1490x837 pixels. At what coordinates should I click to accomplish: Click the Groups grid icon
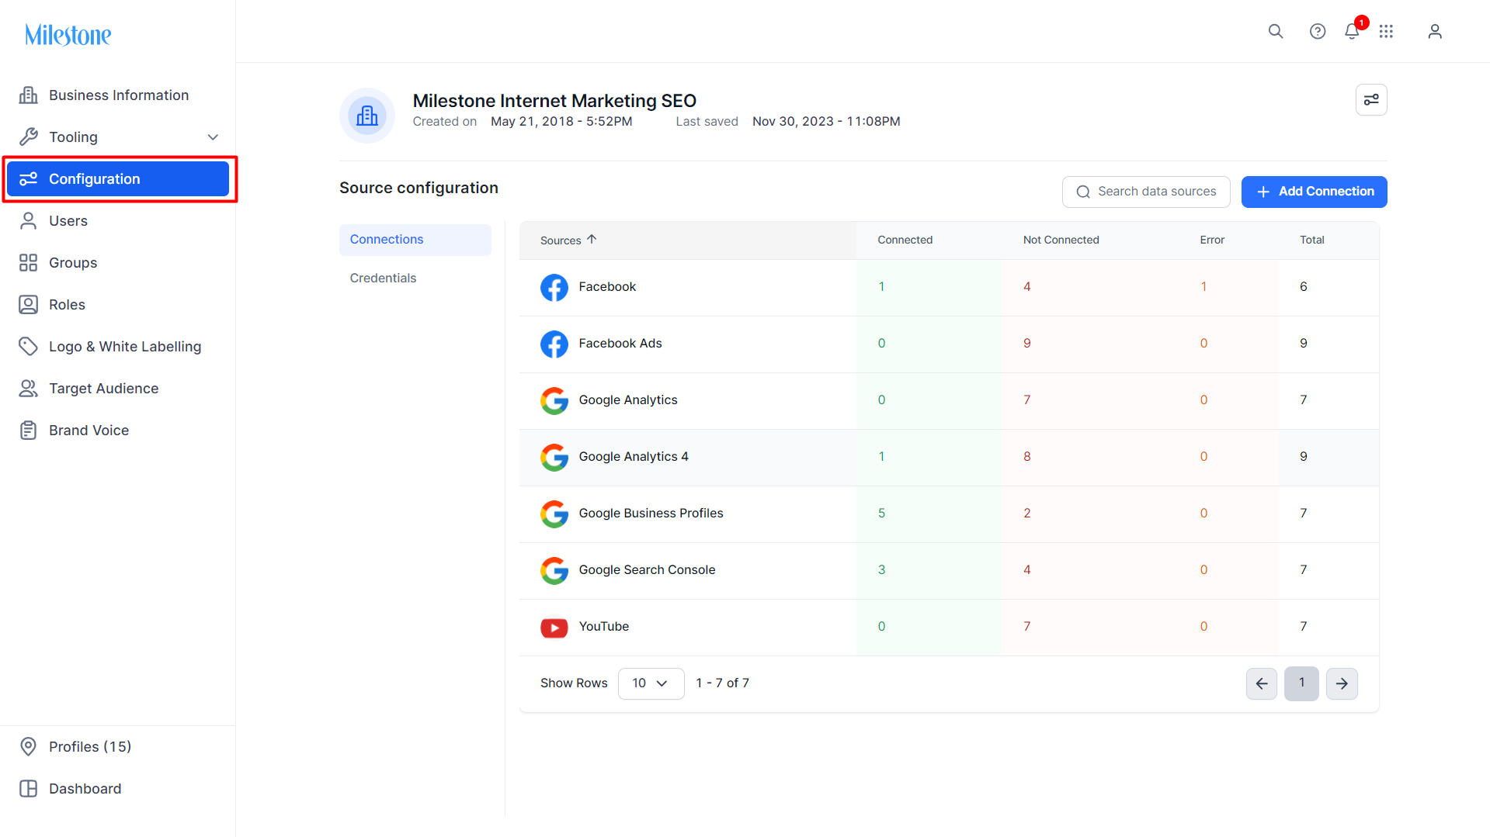coord(29,263)
